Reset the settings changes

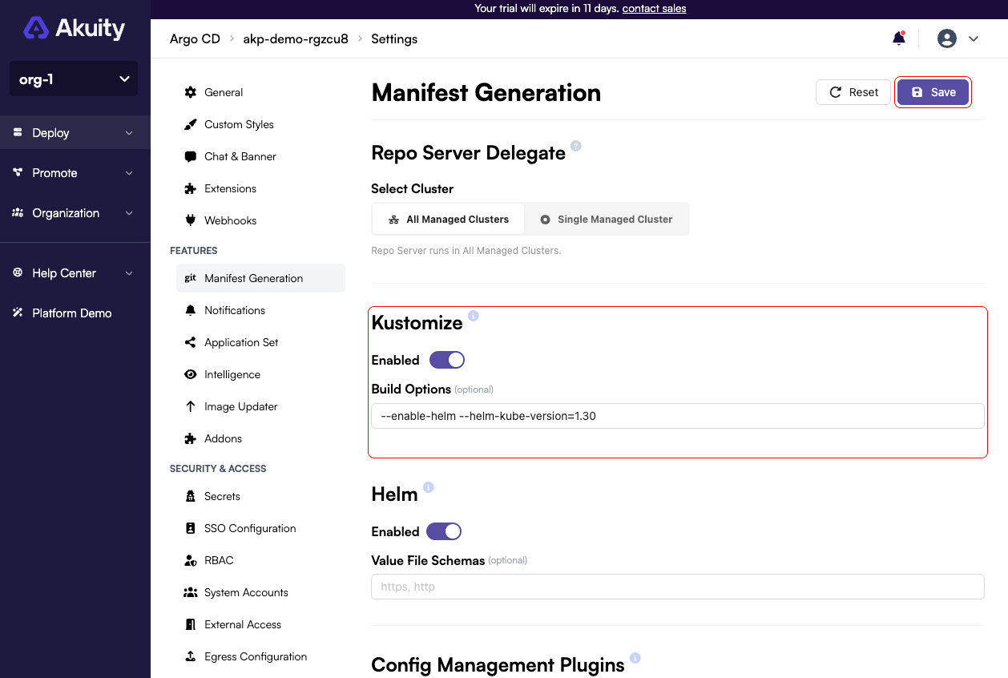pyautogui.click(x=853, y=92)
